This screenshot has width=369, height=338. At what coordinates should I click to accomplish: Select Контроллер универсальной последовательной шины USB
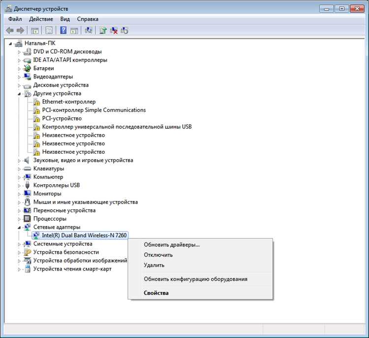point(117,127)
